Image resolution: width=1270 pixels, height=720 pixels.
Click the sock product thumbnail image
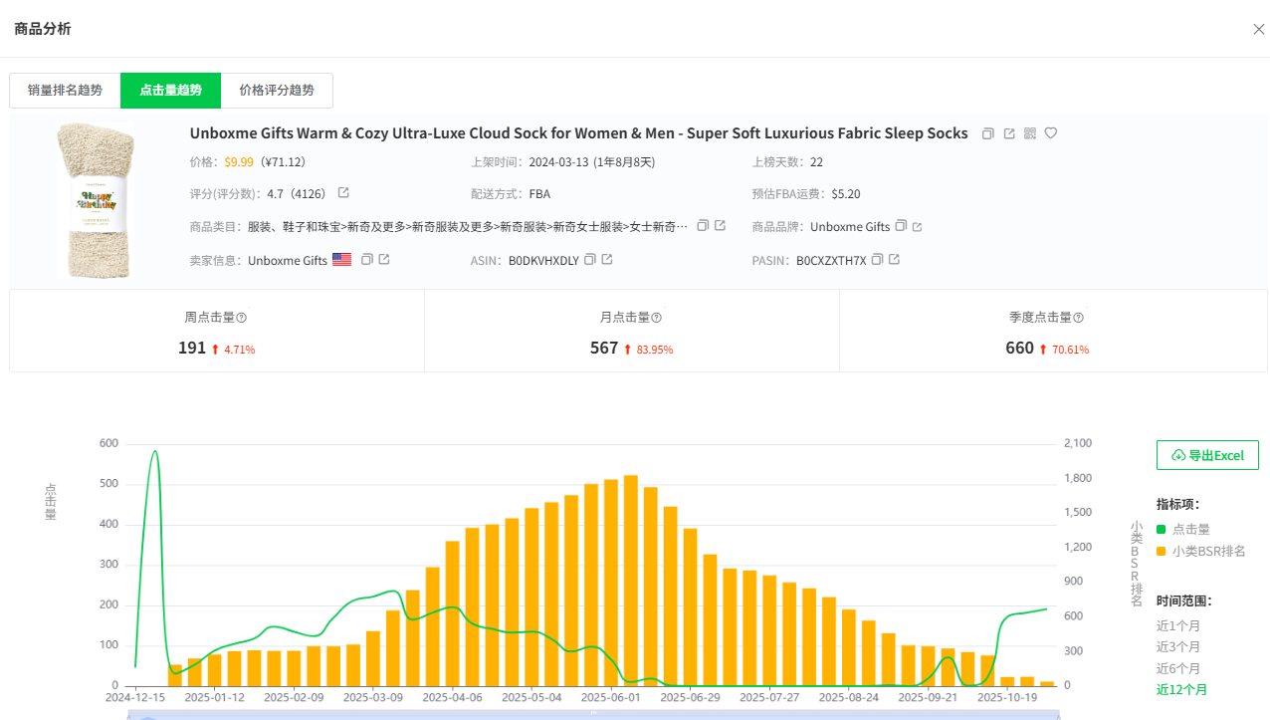(x=95, y=202)
